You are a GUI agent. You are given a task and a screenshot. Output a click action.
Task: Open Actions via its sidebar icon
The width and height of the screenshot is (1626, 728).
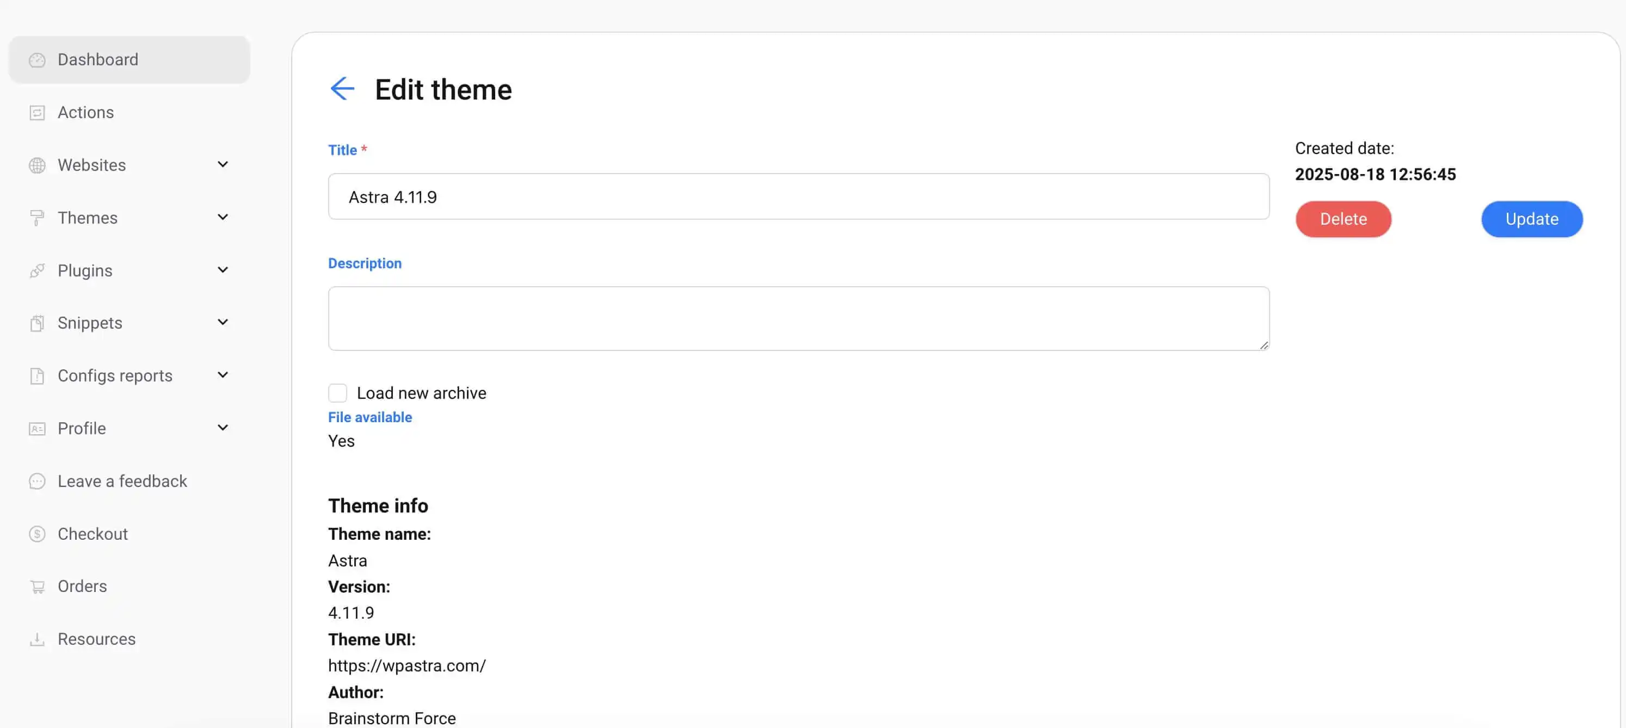[x=37, y=112]
